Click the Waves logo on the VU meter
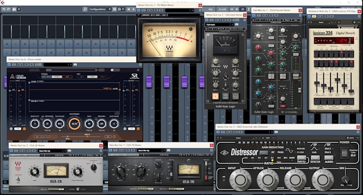 click(169, 48)
